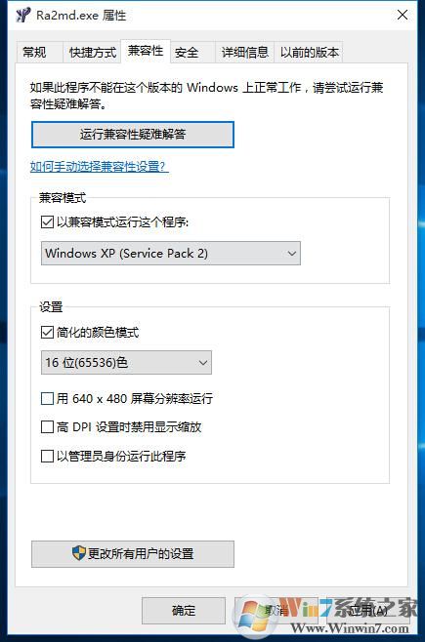
Task: Open 如何手动选择兼容性设置 link
Action: tap(100, 167)
